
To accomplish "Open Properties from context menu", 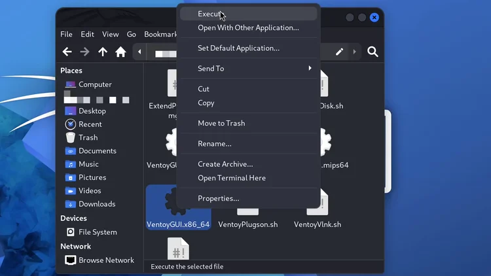I will pyautogui.click(x=249, y=198).
